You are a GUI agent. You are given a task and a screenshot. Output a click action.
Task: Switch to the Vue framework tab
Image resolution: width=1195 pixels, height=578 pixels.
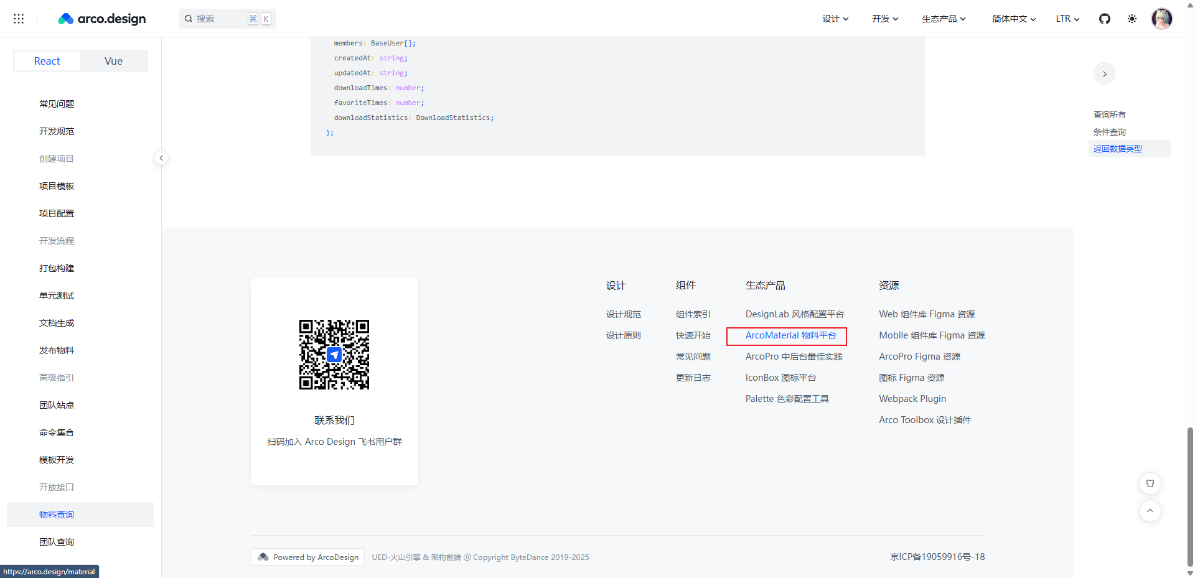click(113, 61)
